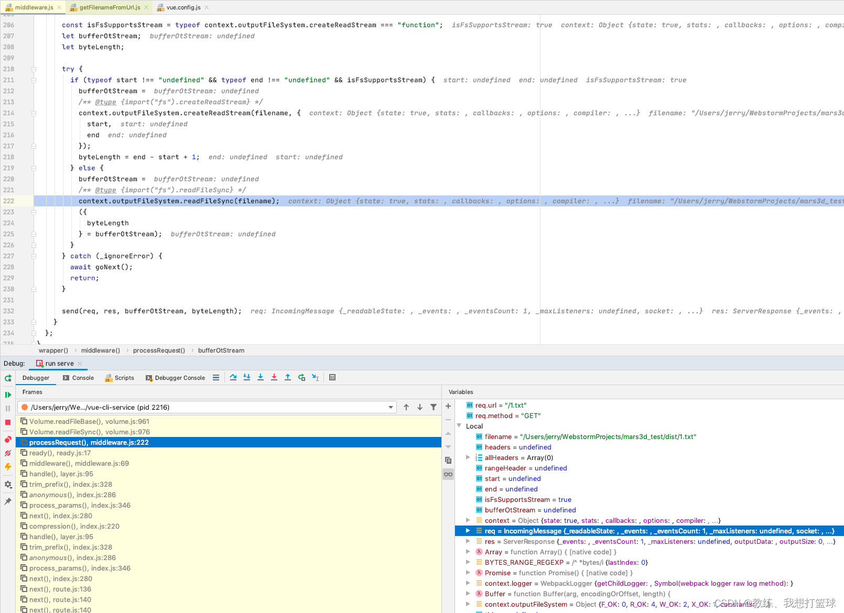
Task: Close the vue.config.js tab
Action: click(x=207, y=7)
